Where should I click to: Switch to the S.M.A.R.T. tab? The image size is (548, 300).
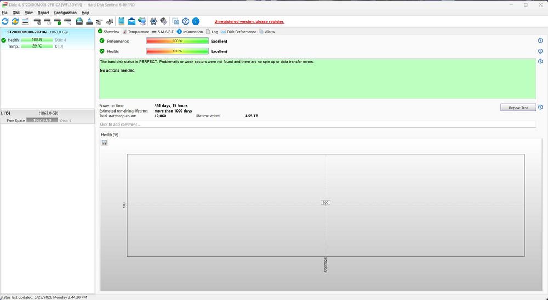point(163,32)
